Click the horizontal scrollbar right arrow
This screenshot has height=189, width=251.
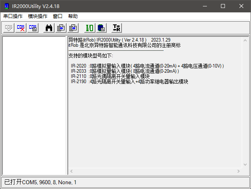[x=239, y=171]
